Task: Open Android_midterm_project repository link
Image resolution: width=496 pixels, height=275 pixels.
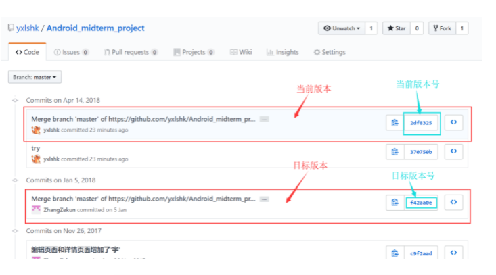Action: [x=95, y=28]
